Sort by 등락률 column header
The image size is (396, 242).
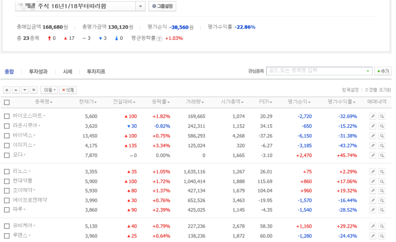(161, 102)
